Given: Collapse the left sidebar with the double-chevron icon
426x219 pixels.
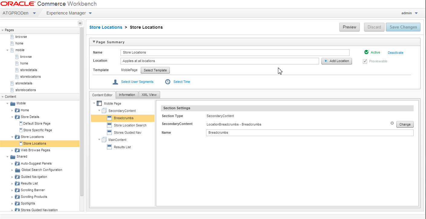Looking at the screenshot, I should [80, 23].
